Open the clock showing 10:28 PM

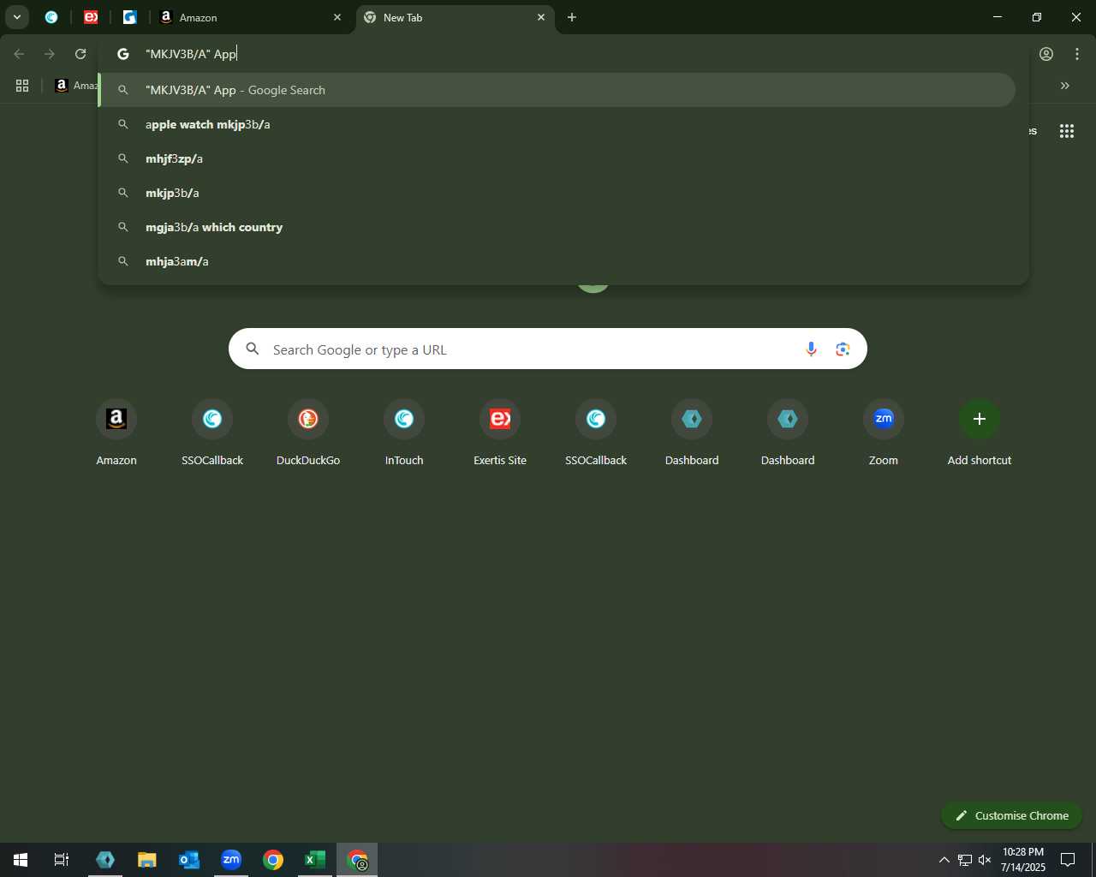click(x=1023, y=860)
